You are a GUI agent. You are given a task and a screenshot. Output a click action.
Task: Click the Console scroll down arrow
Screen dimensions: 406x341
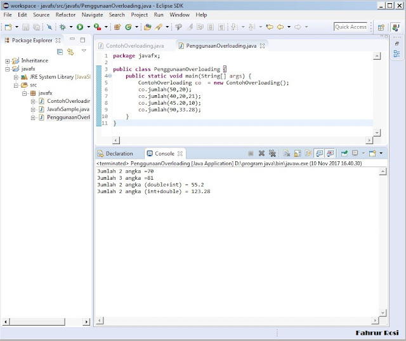tap(383, 313)
